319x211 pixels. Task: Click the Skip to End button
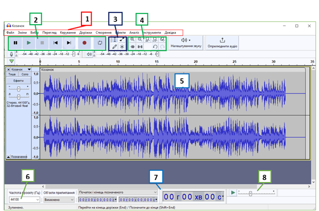(x=69, y=43)
